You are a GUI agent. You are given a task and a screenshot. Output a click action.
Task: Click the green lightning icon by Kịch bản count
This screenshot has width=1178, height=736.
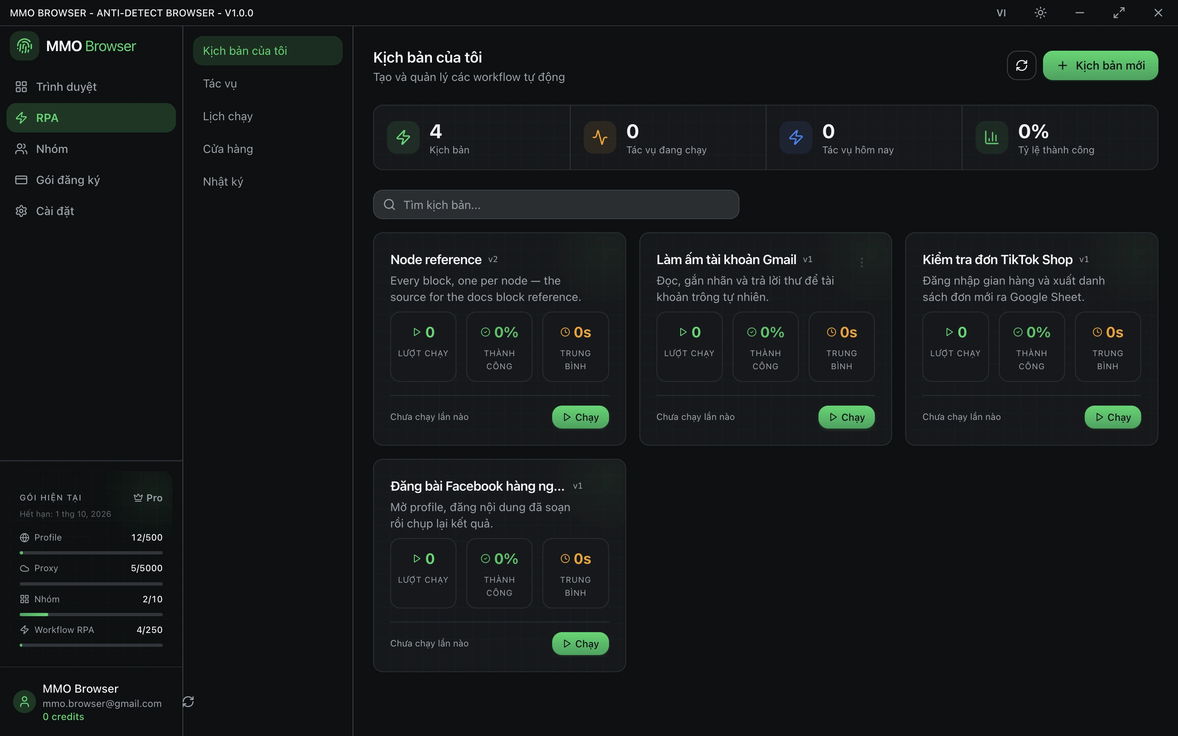(x=403, y=137)
